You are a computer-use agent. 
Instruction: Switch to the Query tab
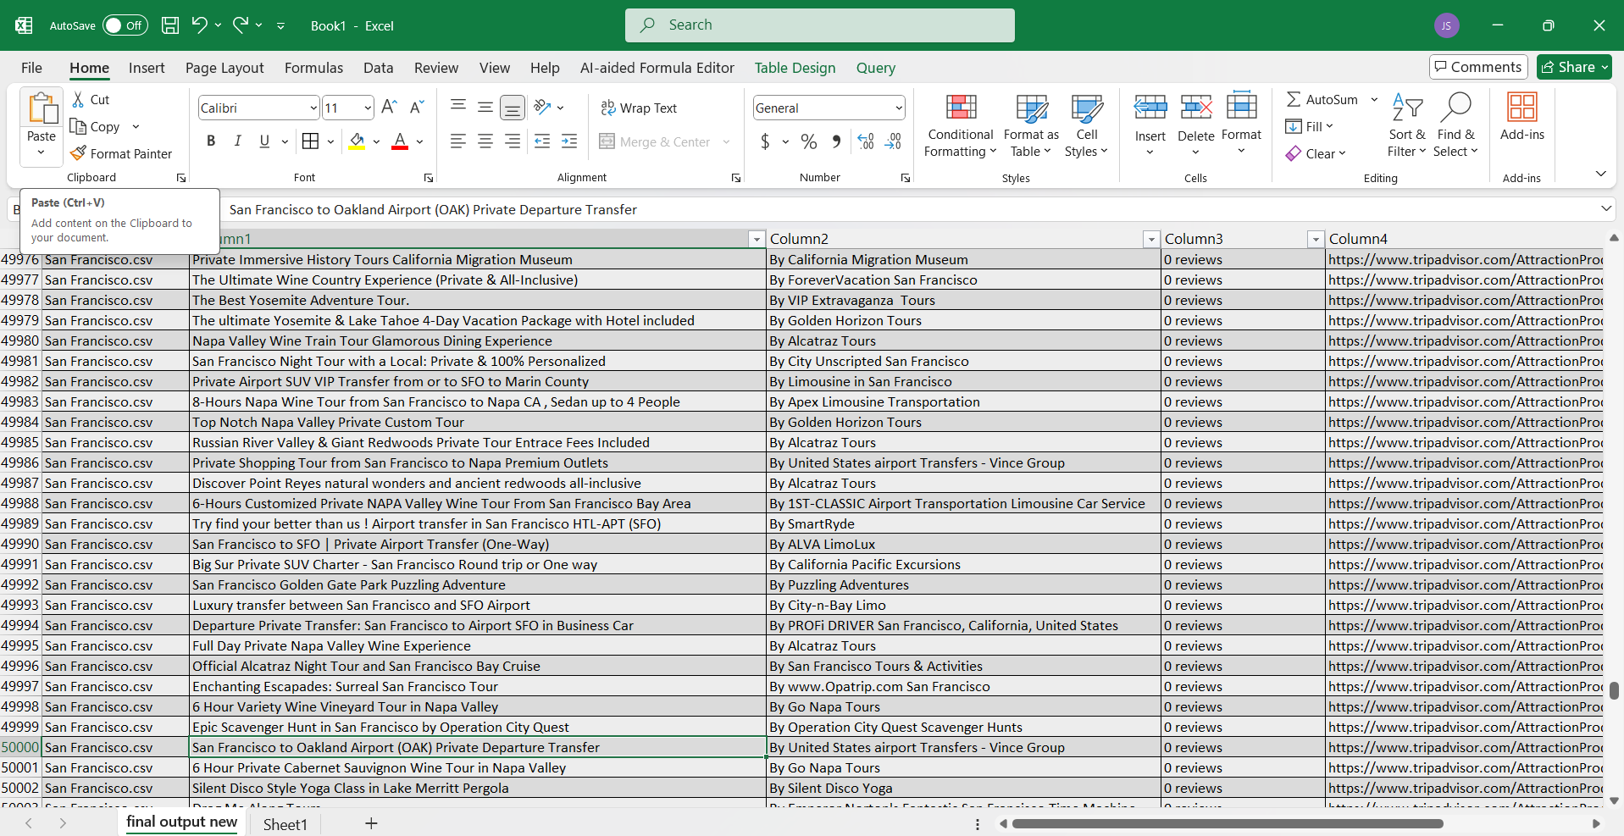click(875, 68)
